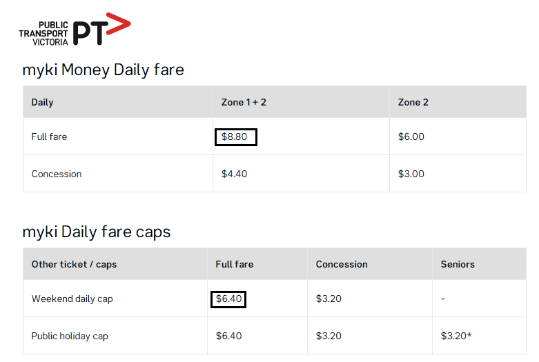Screen dimensions: 539x362
Task: Click the Other ticket / caps header
Action: click(x=74, y=265)
